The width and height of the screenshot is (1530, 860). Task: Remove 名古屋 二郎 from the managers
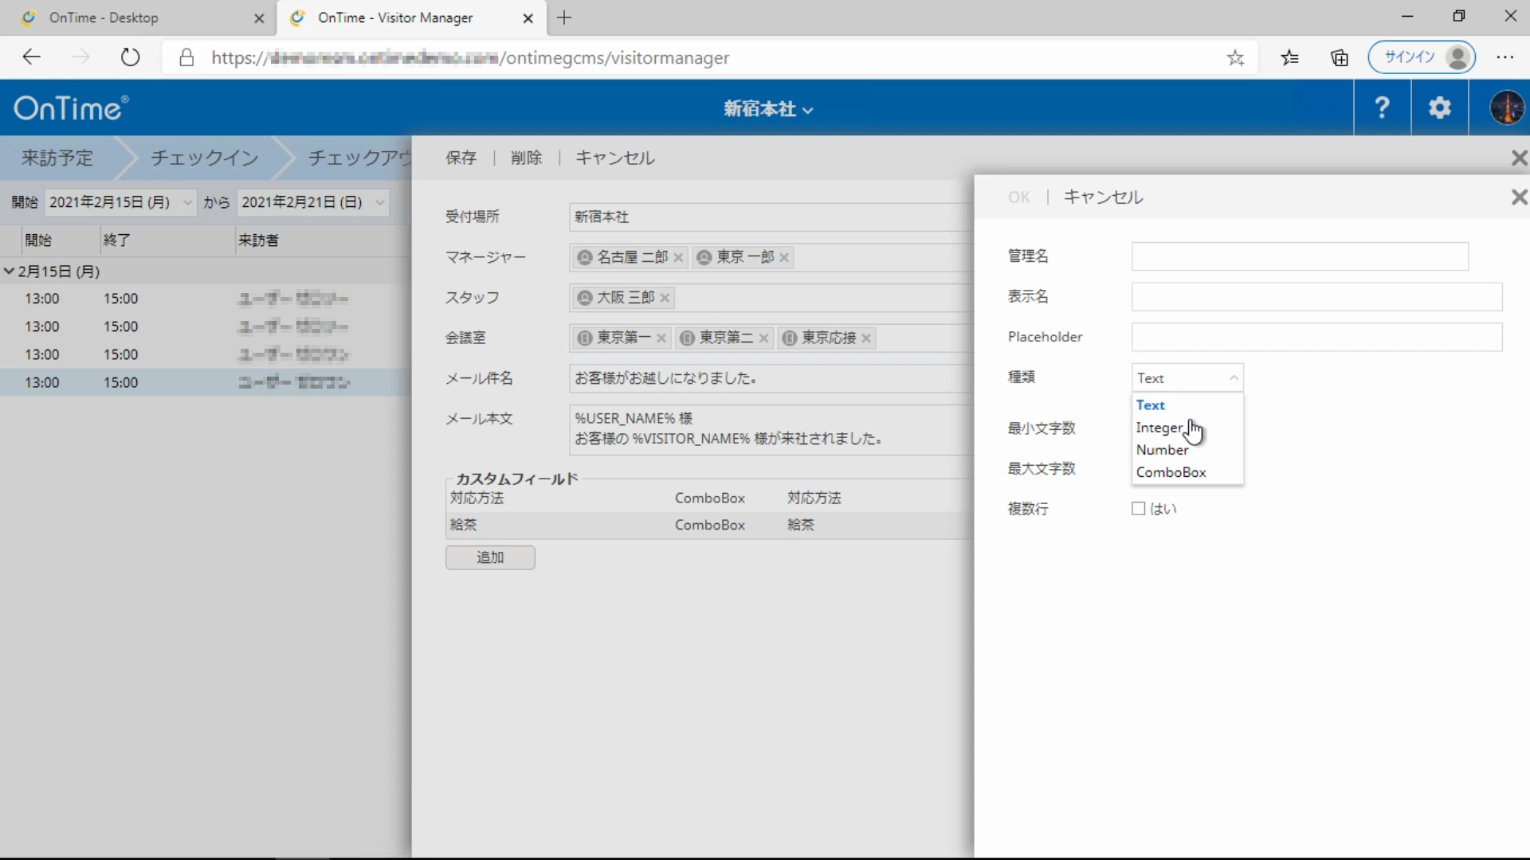[x=678, y=257]
